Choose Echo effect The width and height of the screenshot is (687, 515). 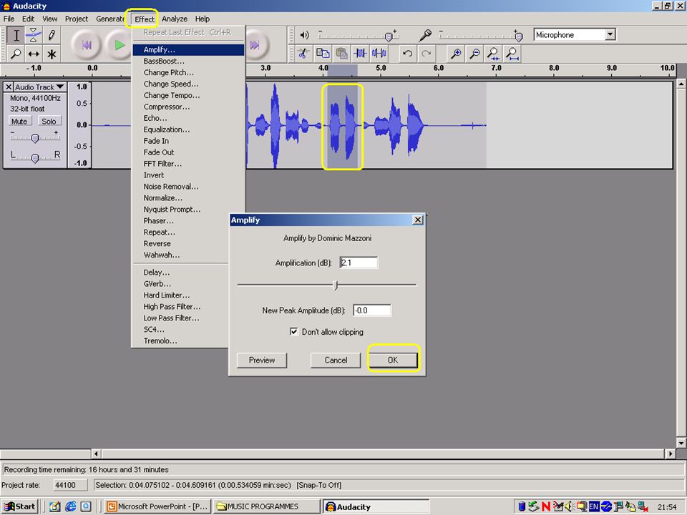[x=188, y=118]
